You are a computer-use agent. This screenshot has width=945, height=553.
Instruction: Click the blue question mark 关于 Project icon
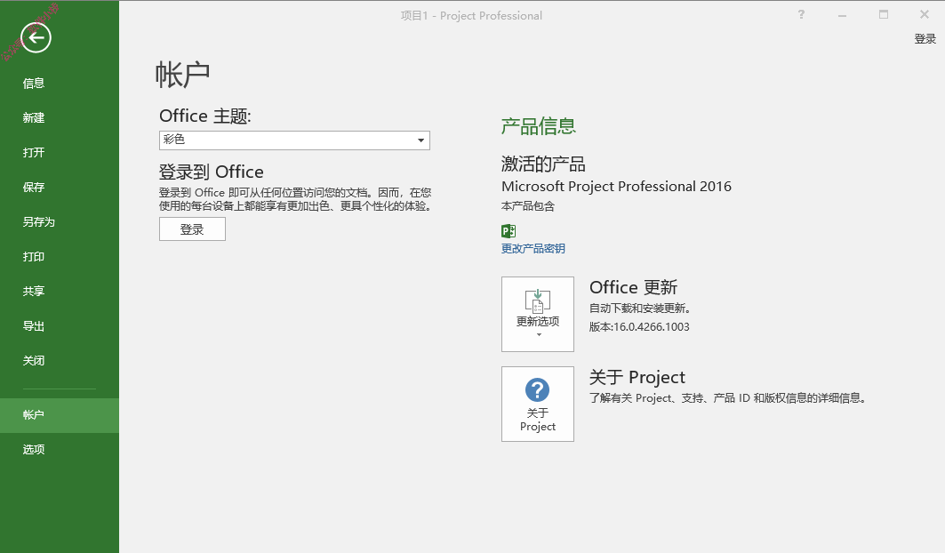pos(537,389)
